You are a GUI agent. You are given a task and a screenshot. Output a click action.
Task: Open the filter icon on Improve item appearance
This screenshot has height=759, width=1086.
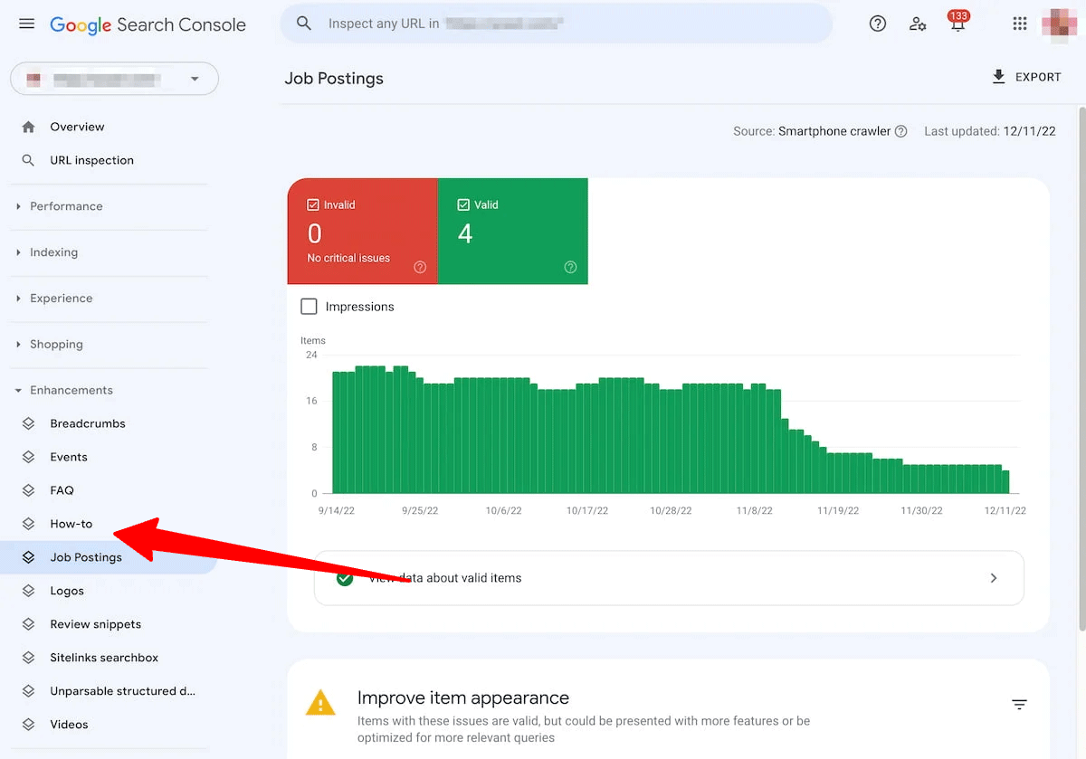click(1019, 704)
